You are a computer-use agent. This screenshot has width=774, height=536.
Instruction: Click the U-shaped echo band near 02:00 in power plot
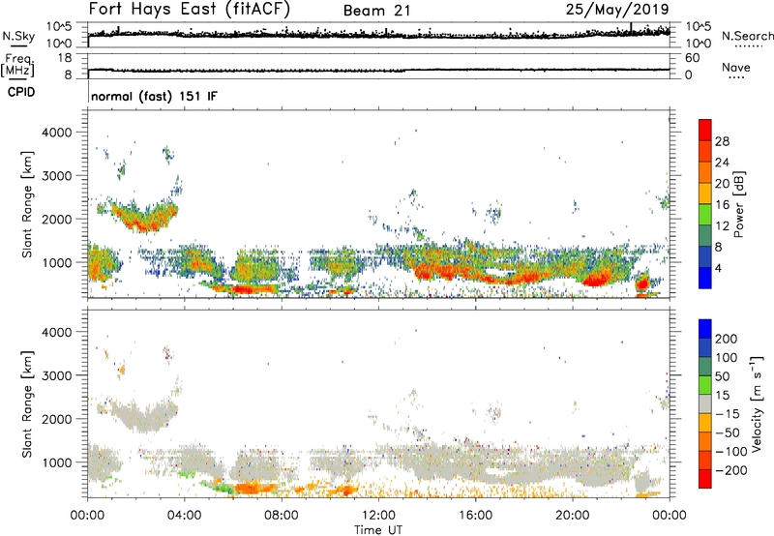point(143,217)
